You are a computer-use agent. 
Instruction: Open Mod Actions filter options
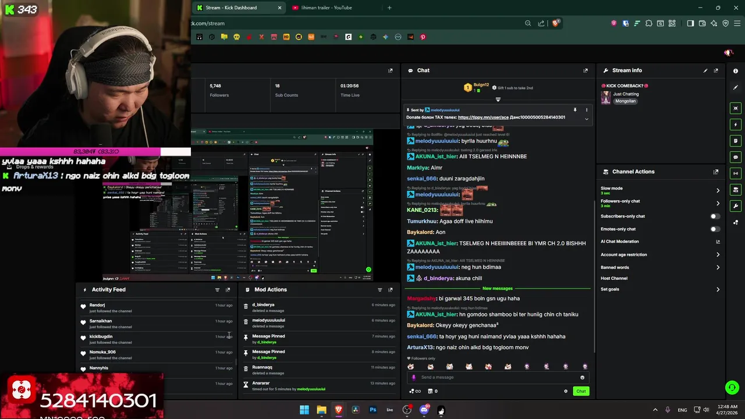(379, 290)
